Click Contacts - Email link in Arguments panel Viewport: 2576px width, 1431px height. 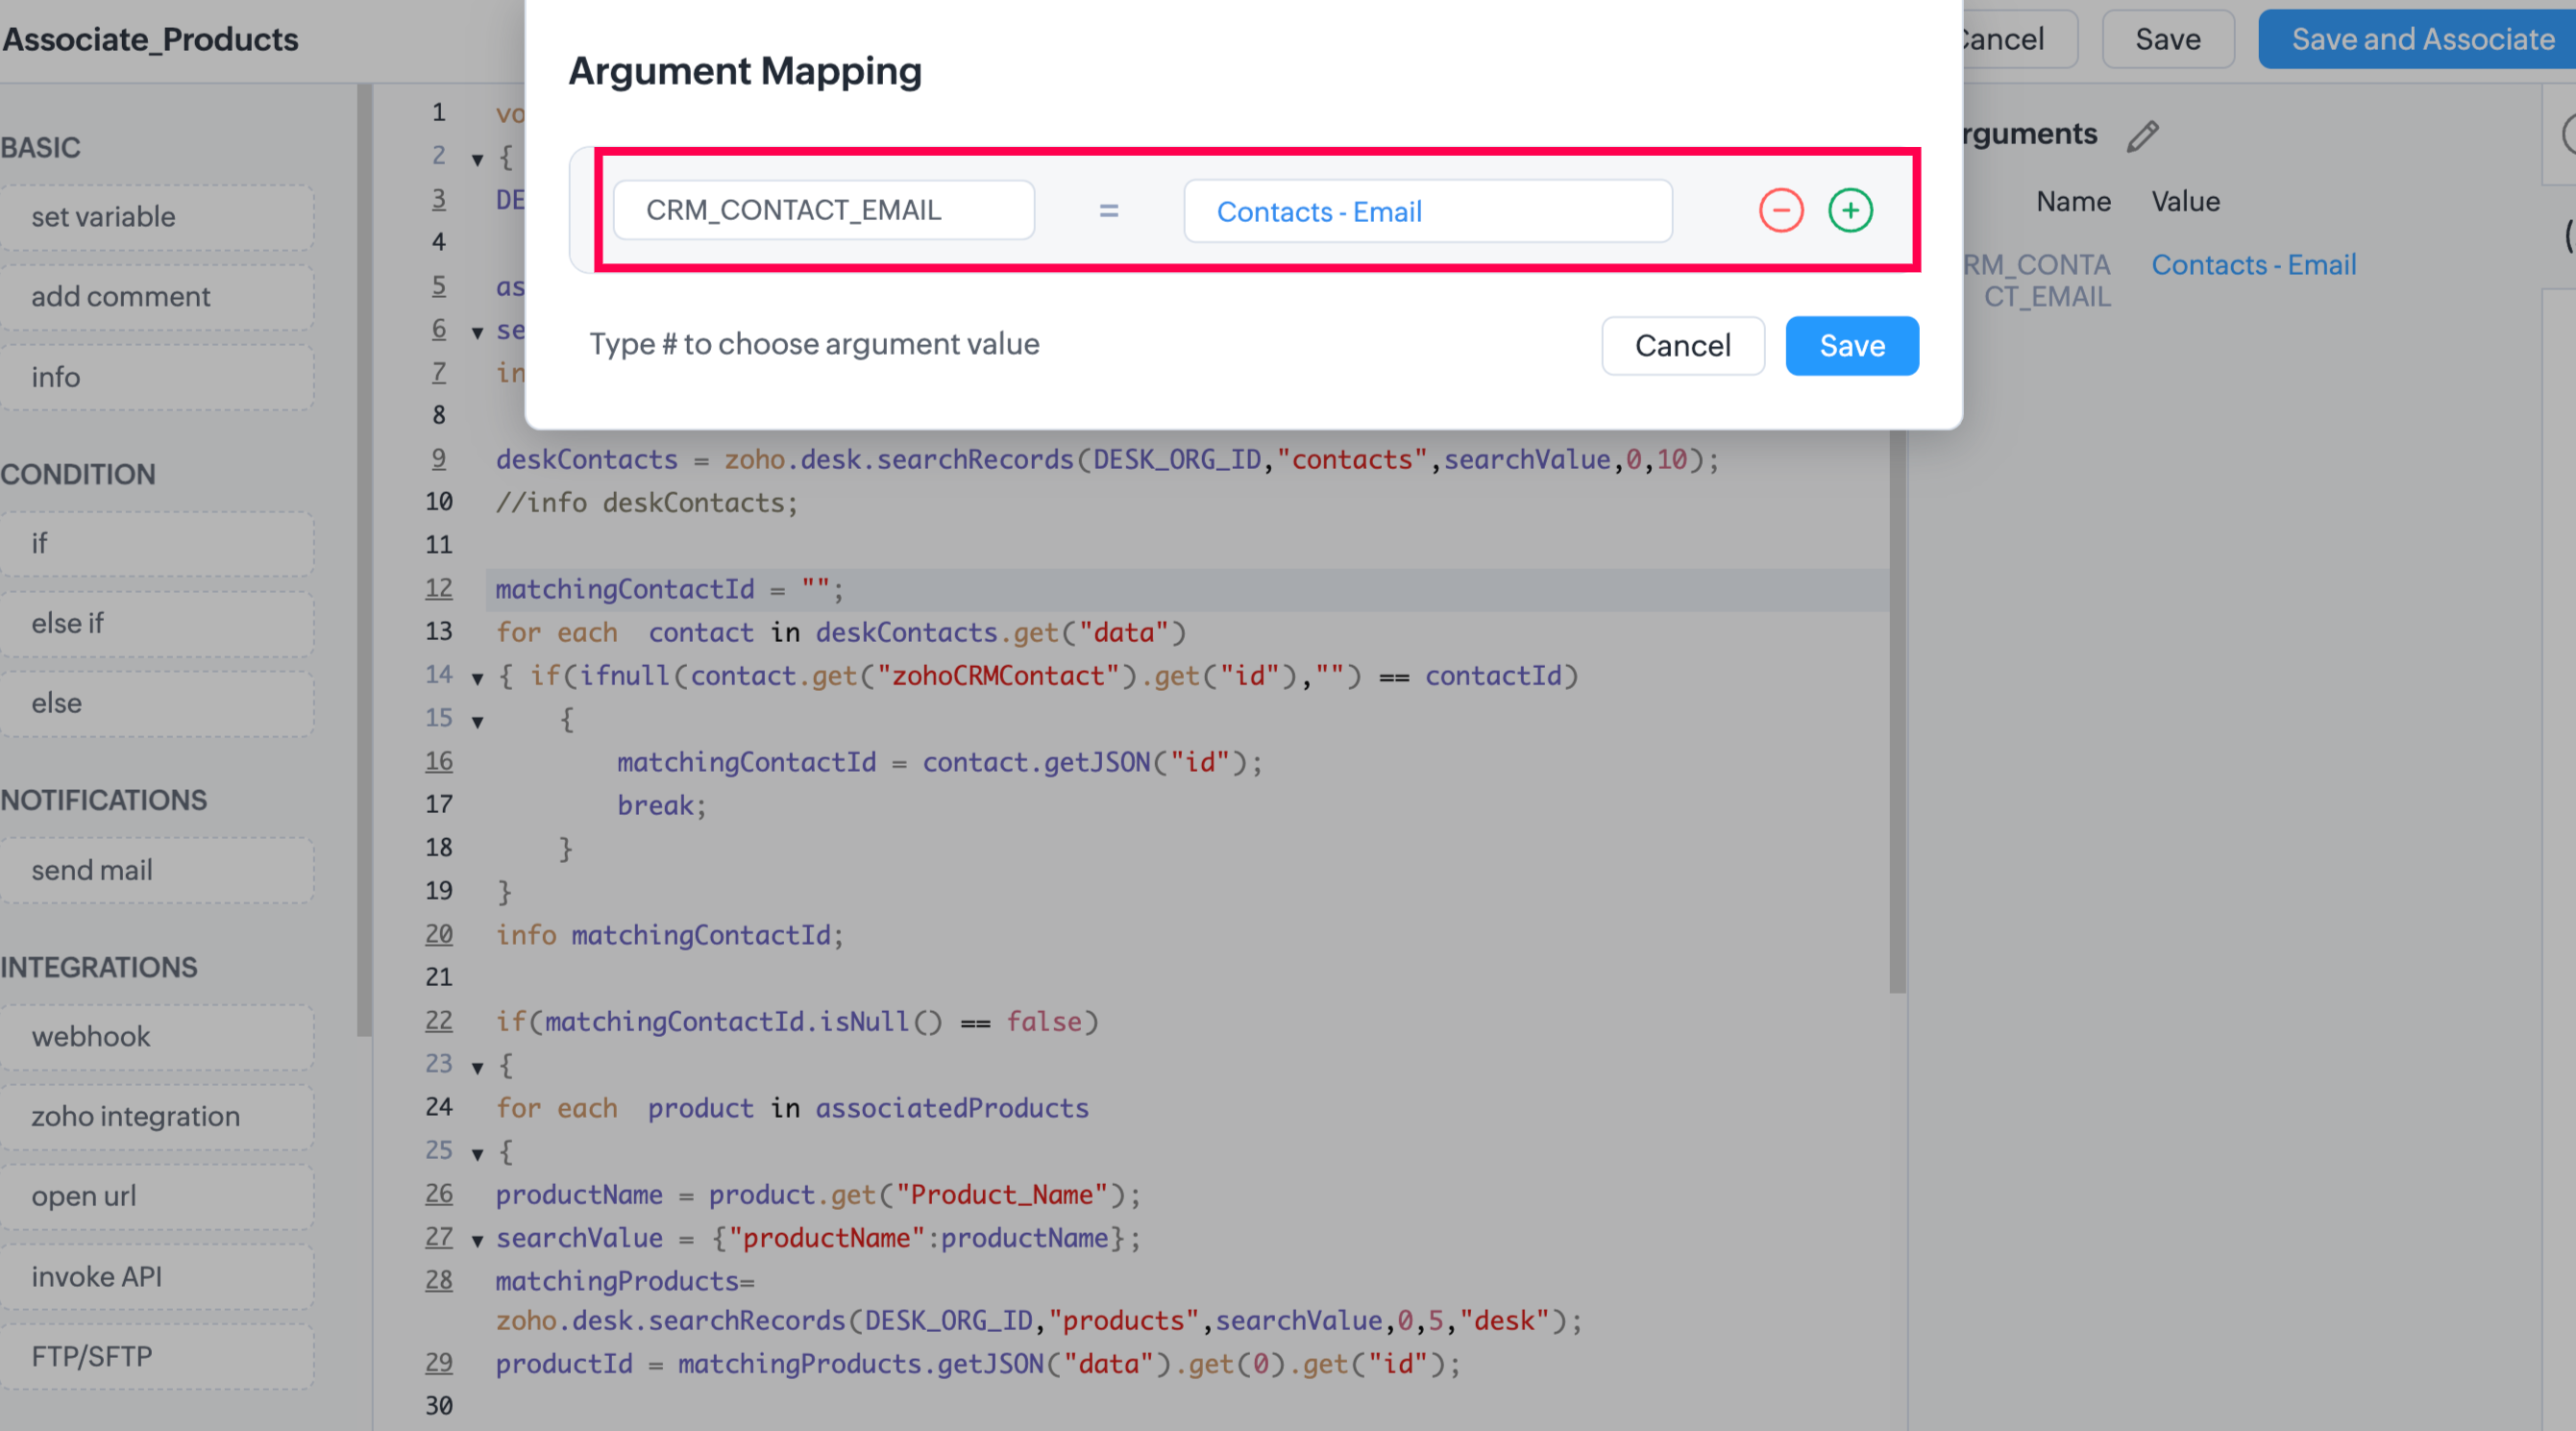pyautogui.click(x=2253, y=265)
